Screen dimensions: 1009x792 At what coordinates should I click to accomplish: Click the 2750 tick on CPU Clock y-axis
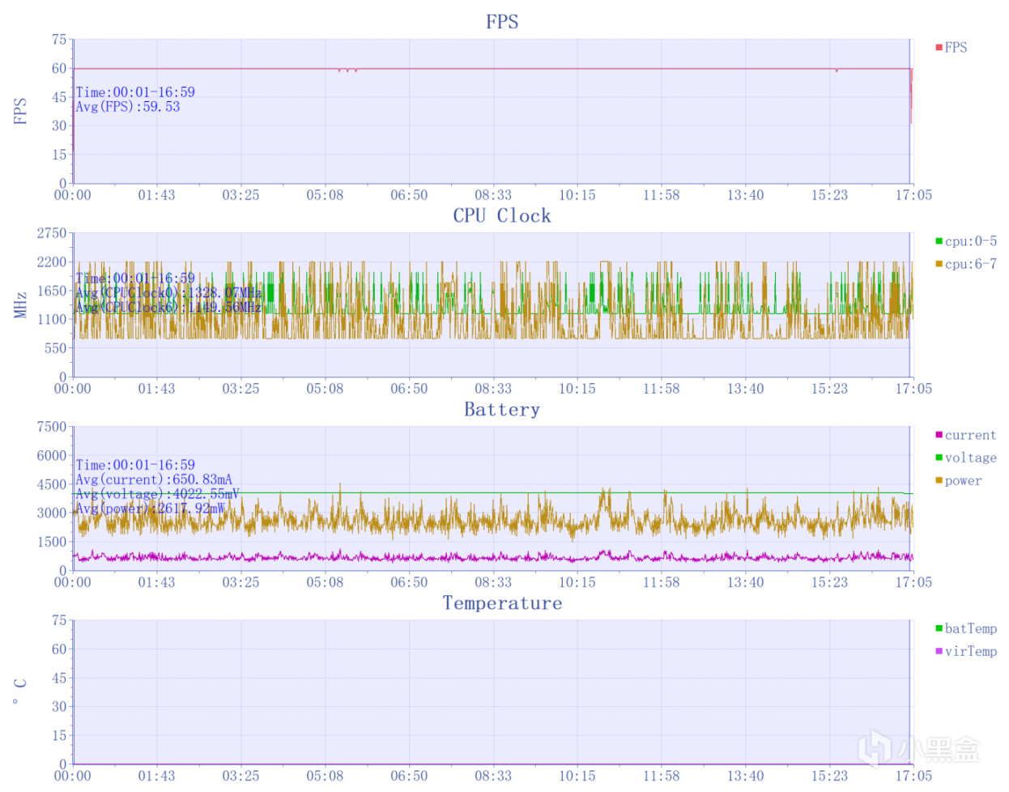(52, 232)
